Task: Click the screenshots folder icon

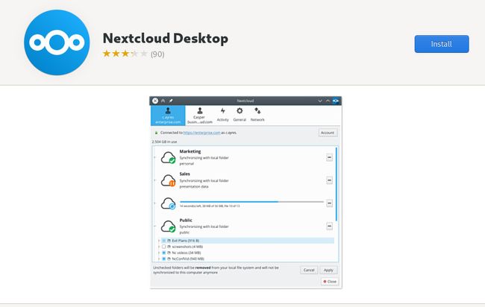Action: (169, 247)
